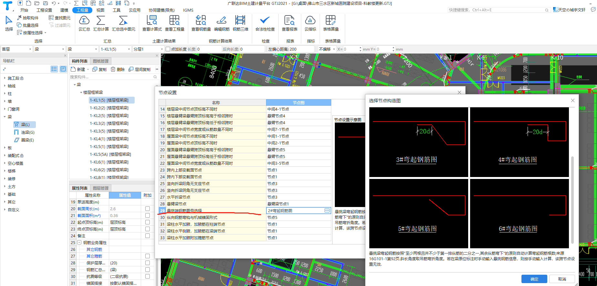Switch to 图层管理 tab beside 属性列表

coord(101,188)
